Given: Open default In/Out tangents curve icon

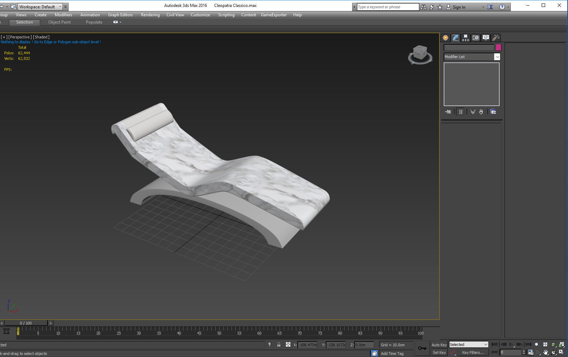Looking at the screenshot, I should pyautogui.click(x=453, y=353).
